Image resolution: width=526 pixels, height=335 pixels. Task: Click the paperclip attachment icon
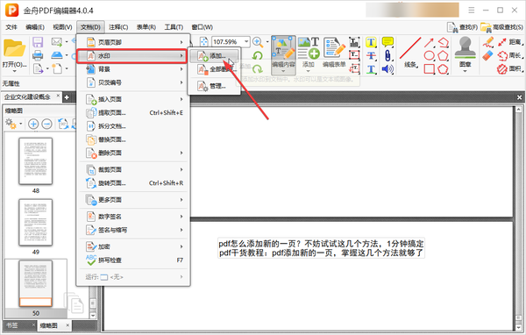pos(387,56)
